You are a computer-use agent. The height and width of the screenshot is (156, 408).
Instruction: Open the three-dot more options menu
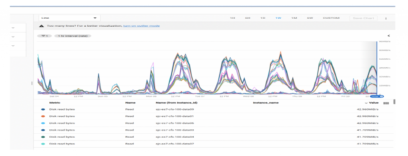(386, 18)
